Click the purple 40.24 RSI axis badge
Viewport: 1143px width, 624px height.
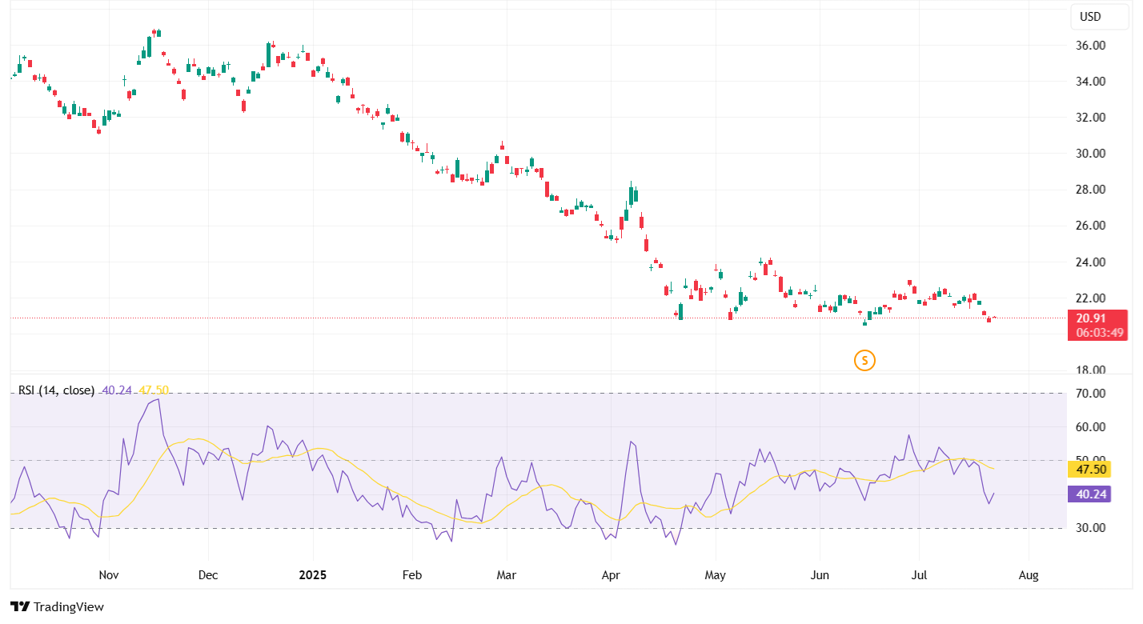pyautogui.click(x=1088, y=494)
